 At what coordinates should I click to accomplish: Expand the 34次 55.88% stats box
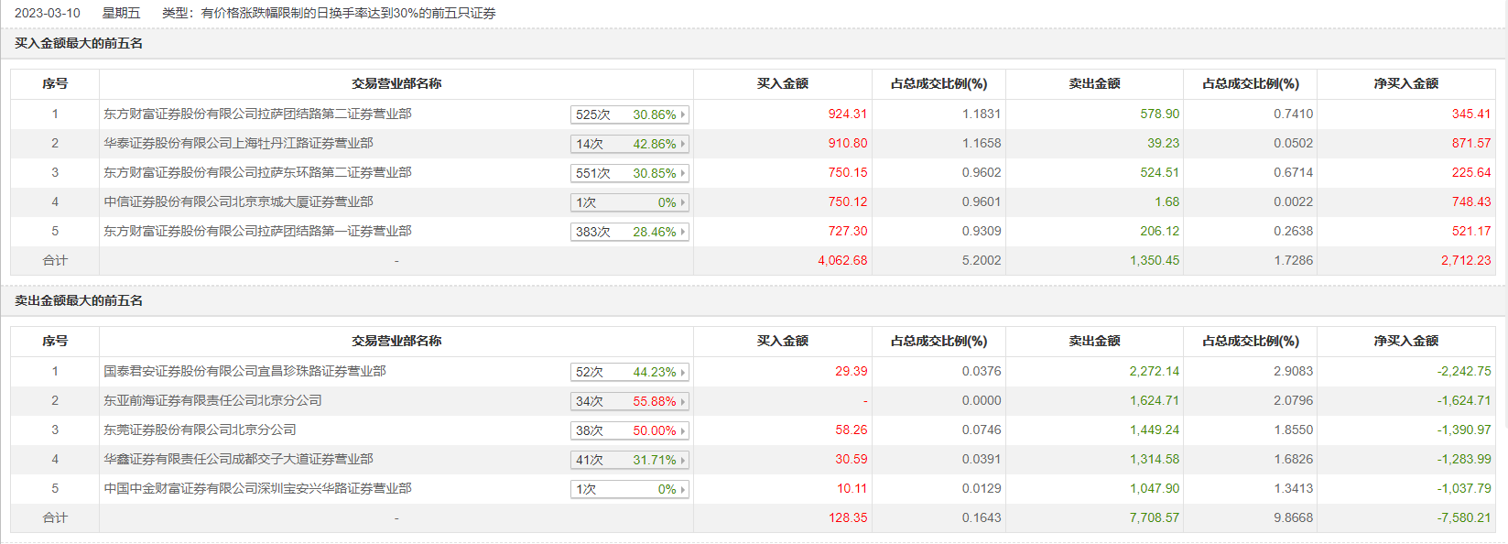[x=629, y=401]
